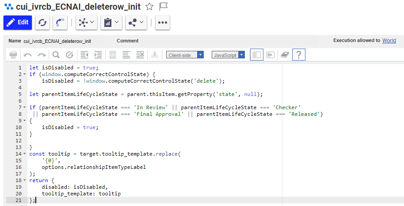Open the structure network dropdown
The width and height of the screenshot is (404, 206).
point(87,23)
